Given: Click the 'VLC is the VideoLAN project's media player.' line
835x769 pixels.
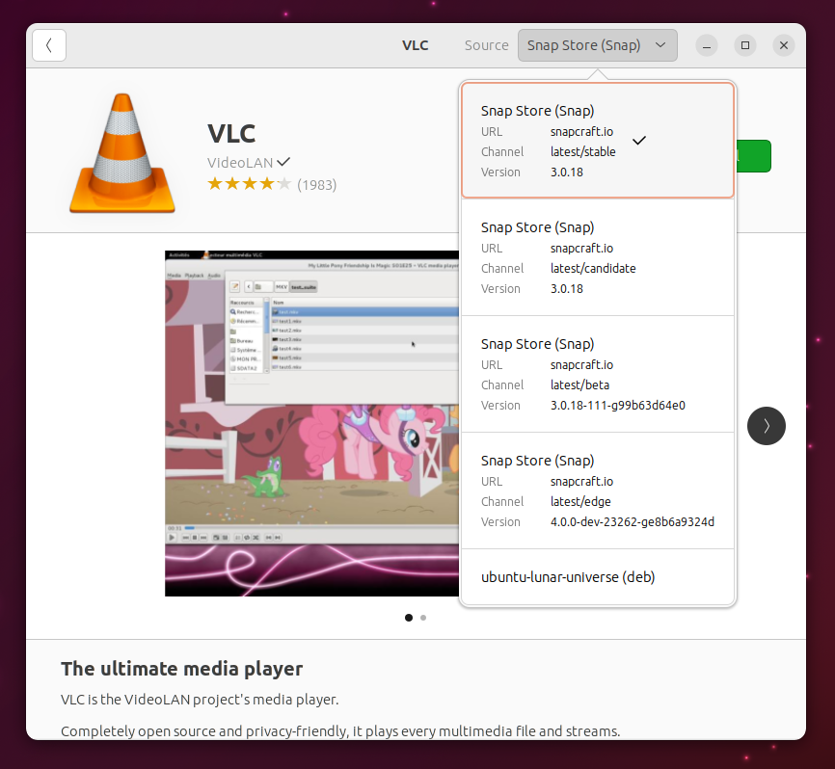Looking at the screenshot, I should point(200,700).
